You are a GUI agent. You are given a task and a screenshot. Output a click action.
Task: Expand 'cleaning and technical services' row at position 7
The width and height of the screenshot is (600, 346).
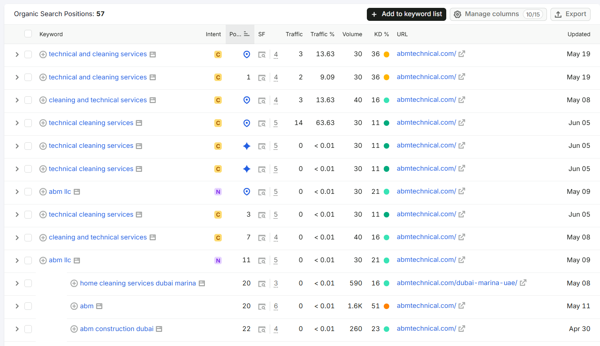coord(17,237)
